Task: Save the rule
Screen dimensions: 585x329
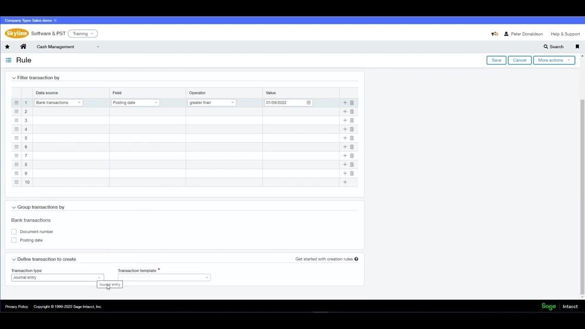Action: click(x=496, y=60)
